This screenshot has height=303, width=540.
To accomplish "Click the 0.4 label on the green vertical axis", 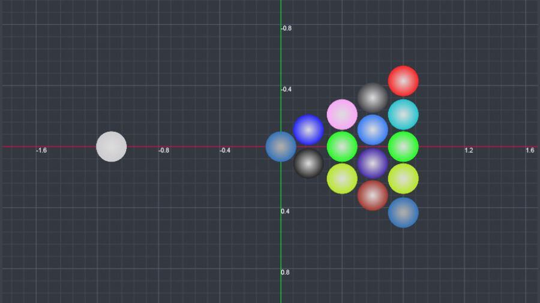I will 285,211.
